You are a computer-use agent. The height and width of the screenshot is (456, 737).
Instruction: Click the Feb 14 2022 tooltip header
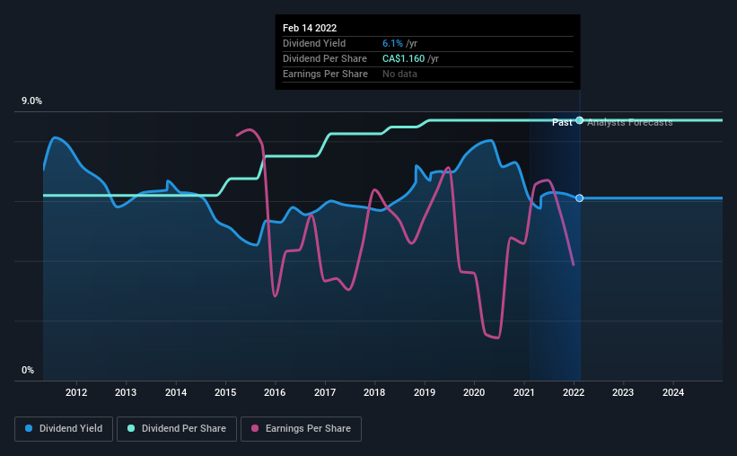coord(310,28)
